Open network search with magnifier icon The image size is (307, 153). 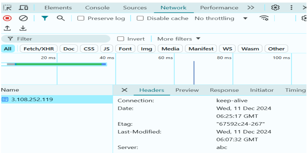(x=61, y=18)
